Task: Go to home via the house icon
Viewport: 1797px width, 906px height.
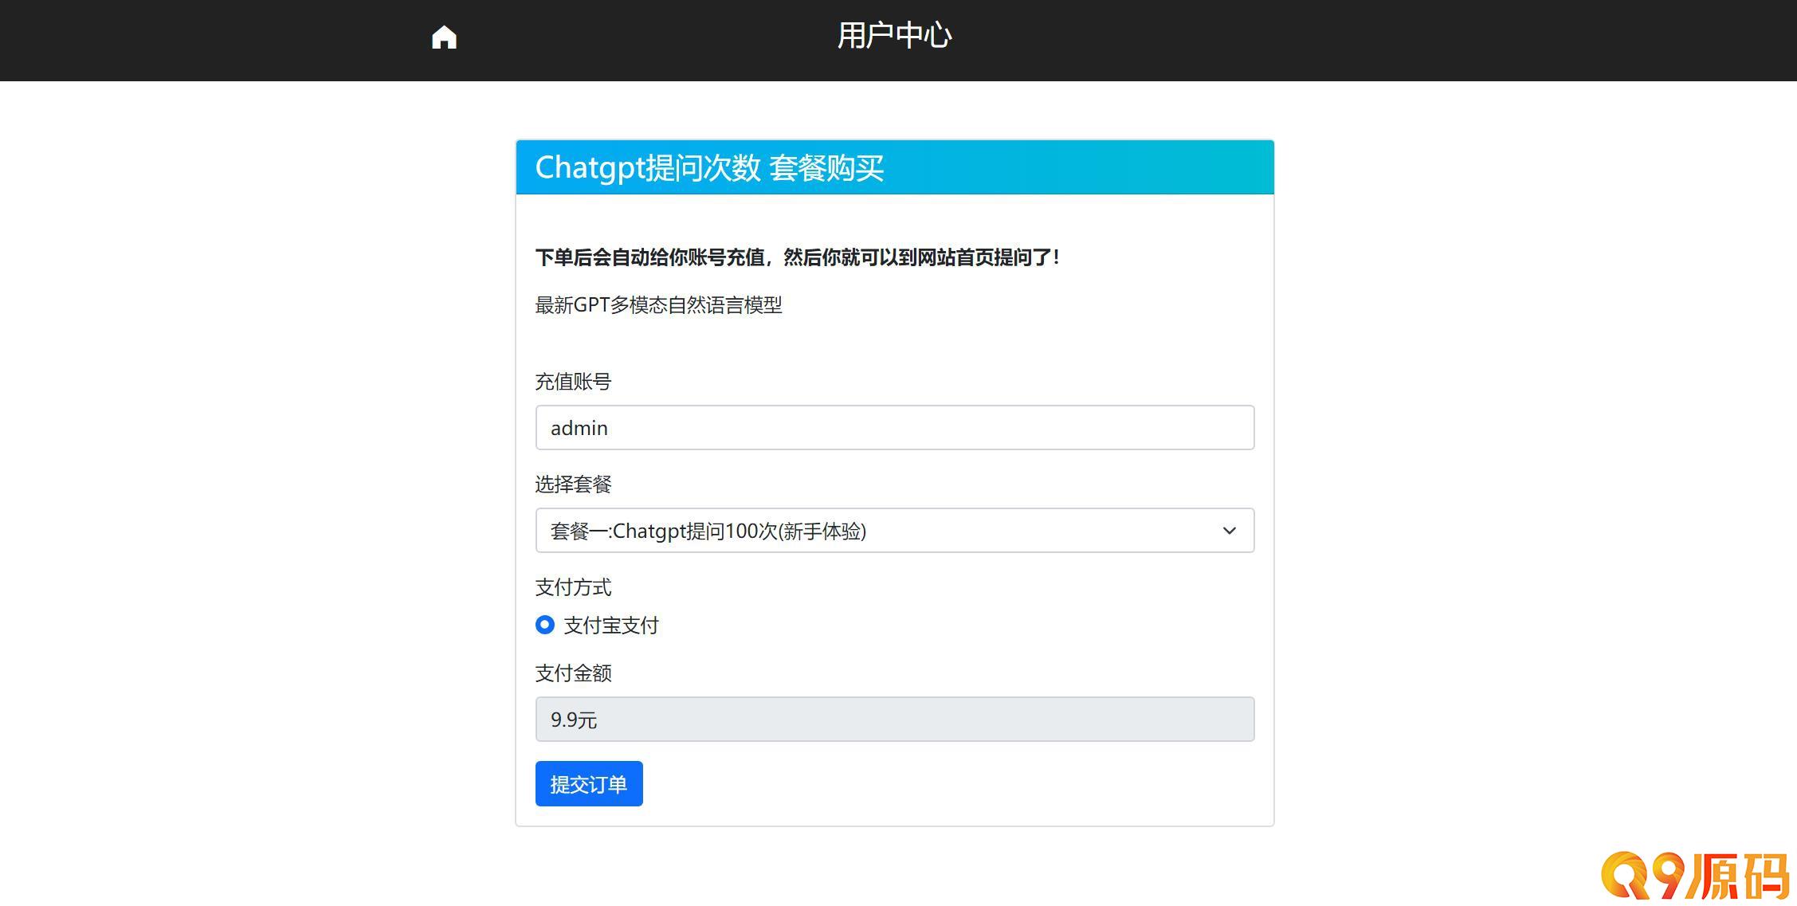Action: point(444,37)
